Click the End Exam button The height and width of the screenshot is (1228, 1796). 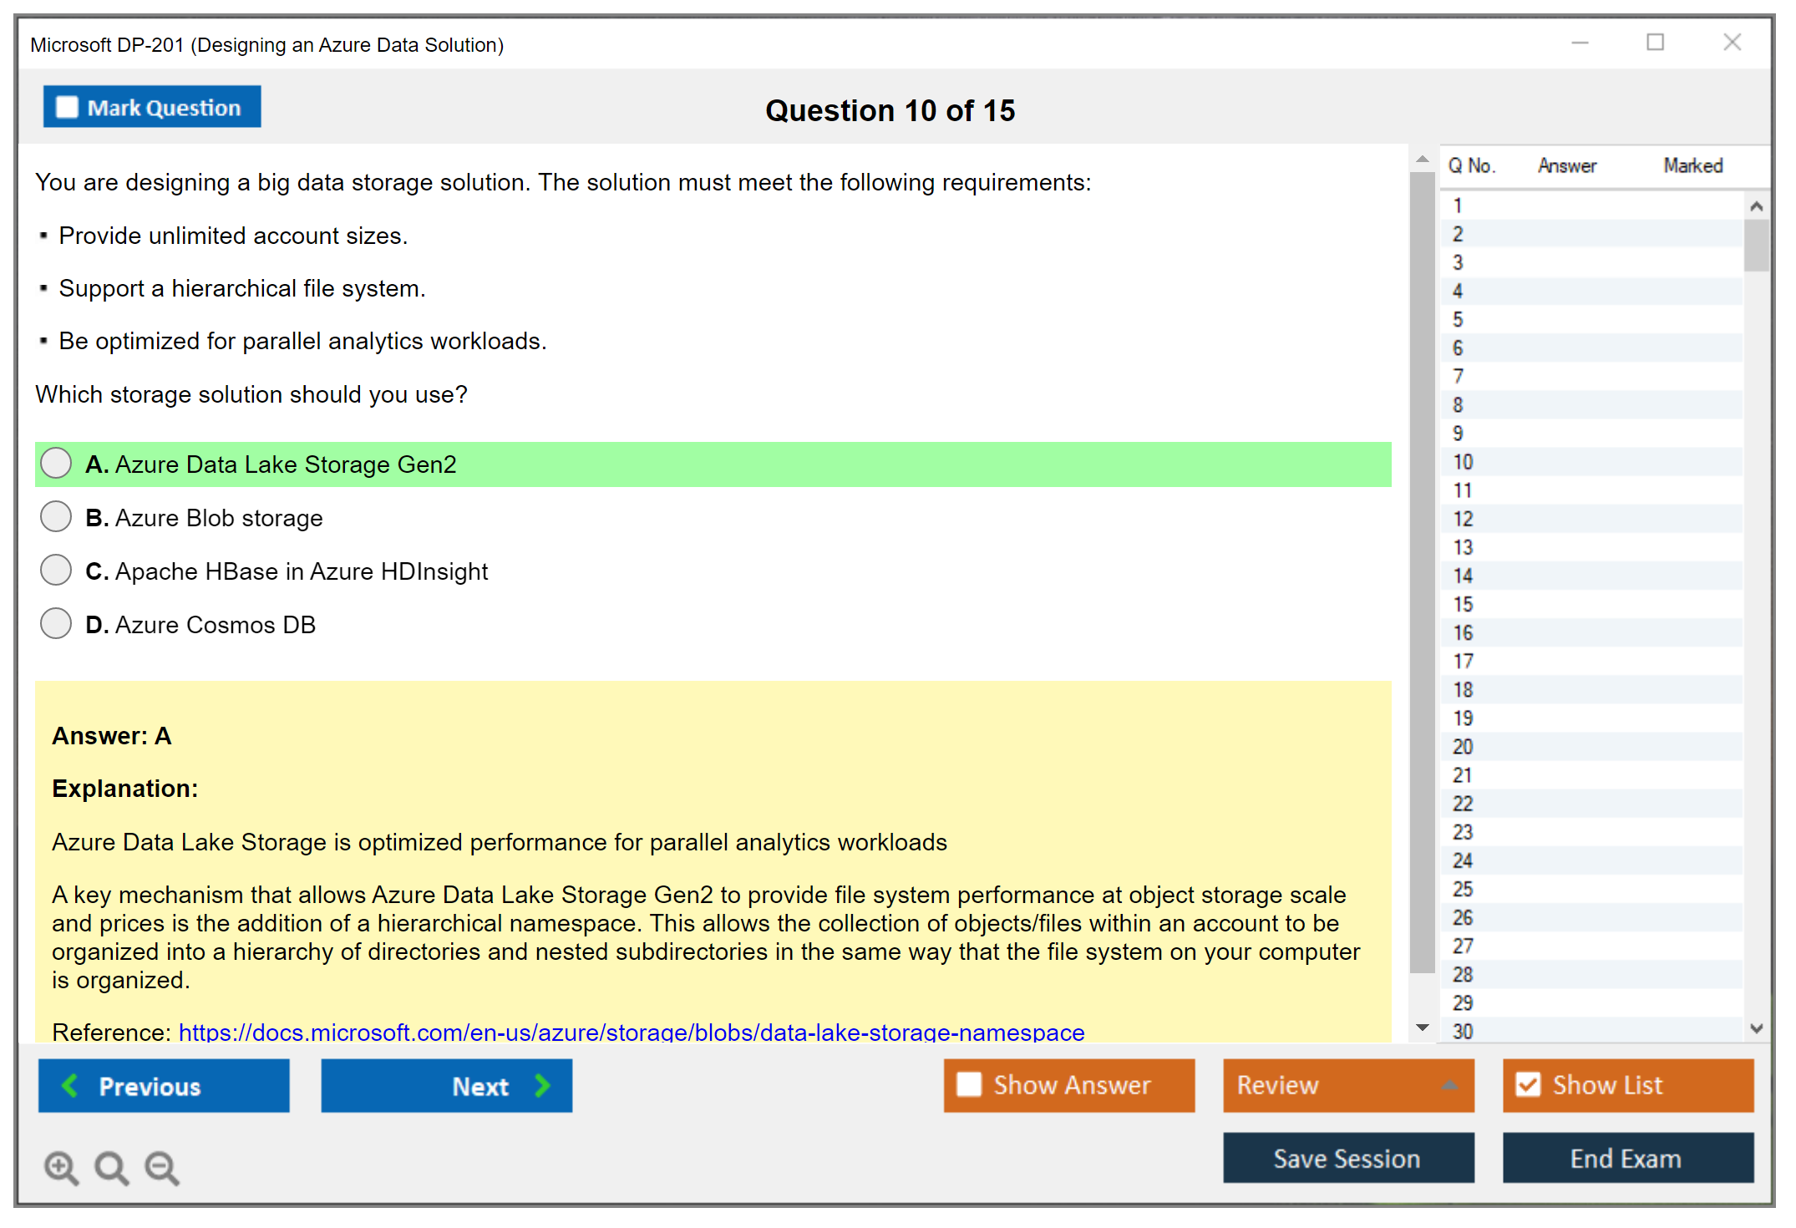(x=1626, y=1158)
